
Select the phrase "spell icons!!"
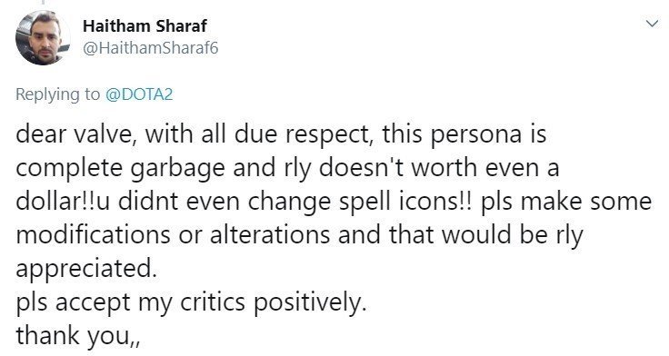[x=405, y=203]
